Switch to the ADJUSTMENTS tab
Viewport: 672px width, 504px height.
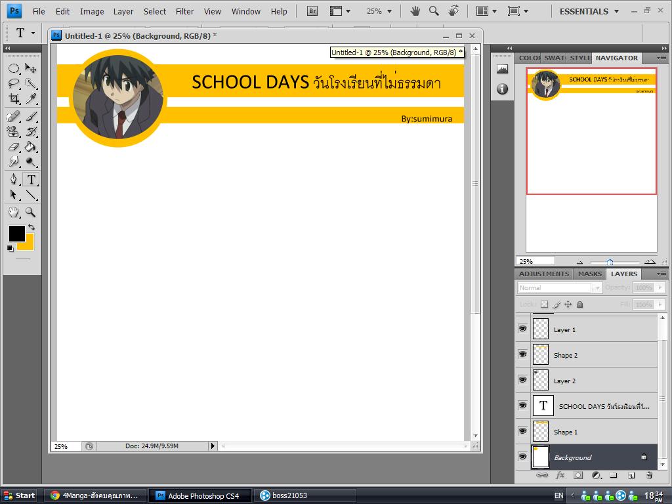coord(544,274)
